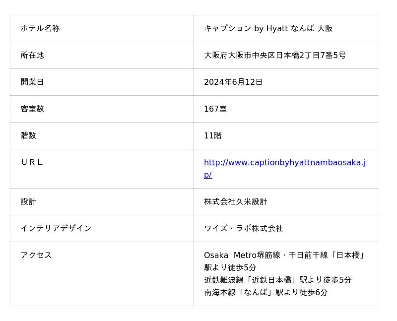Image resolution: width=397 pixels, height=321 pixels.
Task: Click the アクセス label cell
Action: click(x=36, y=255)
